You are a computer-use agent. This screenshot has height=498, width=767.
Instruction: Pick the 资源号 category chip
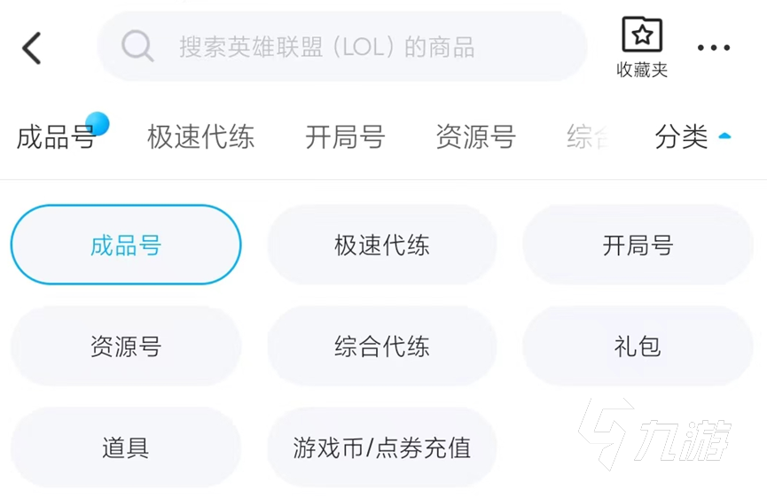tap(126, 346)
